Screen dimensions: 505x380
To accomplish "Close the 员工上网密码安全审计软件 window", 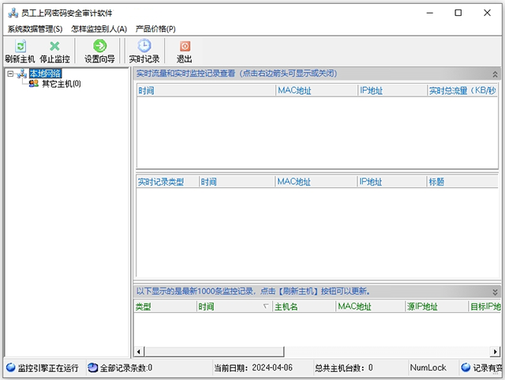I will click(487, 13).
